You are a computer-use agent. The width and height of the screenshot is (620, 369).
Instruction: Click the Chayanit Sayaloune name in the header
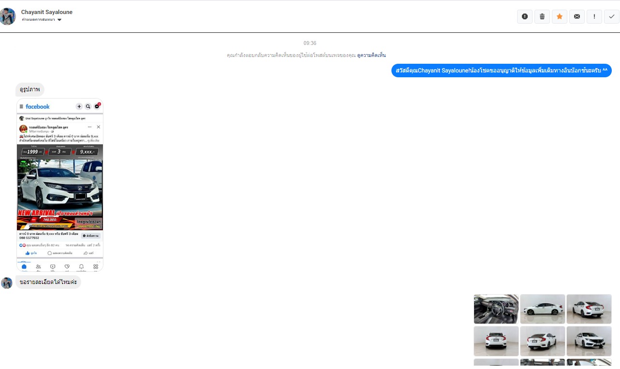click(47, 12)
